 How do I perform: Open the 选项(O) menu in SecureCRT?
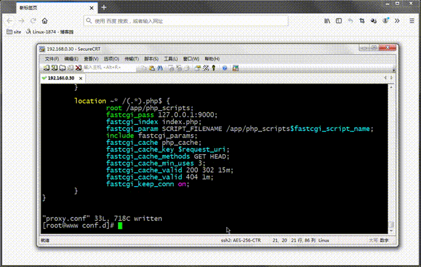coord(112,59)
